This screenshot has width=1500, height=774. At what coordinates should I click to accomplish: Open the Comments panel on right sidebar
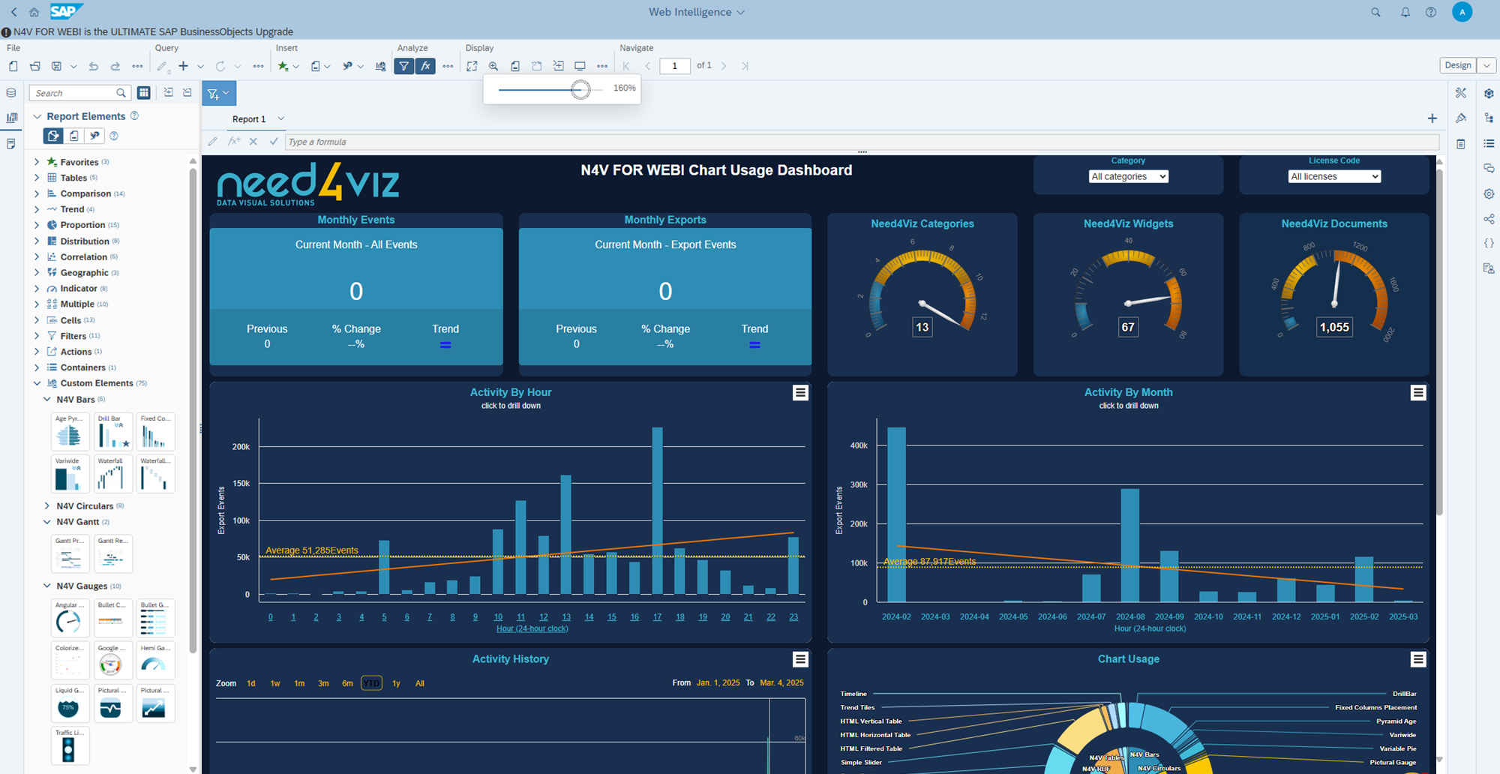pyautogui.click(x=1489, y=167)
